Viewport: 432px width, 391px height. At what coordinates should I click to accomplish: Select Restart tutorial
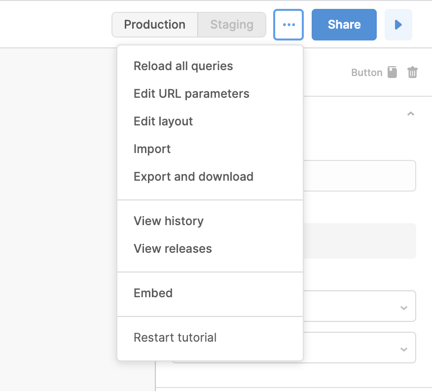point(210,338)
